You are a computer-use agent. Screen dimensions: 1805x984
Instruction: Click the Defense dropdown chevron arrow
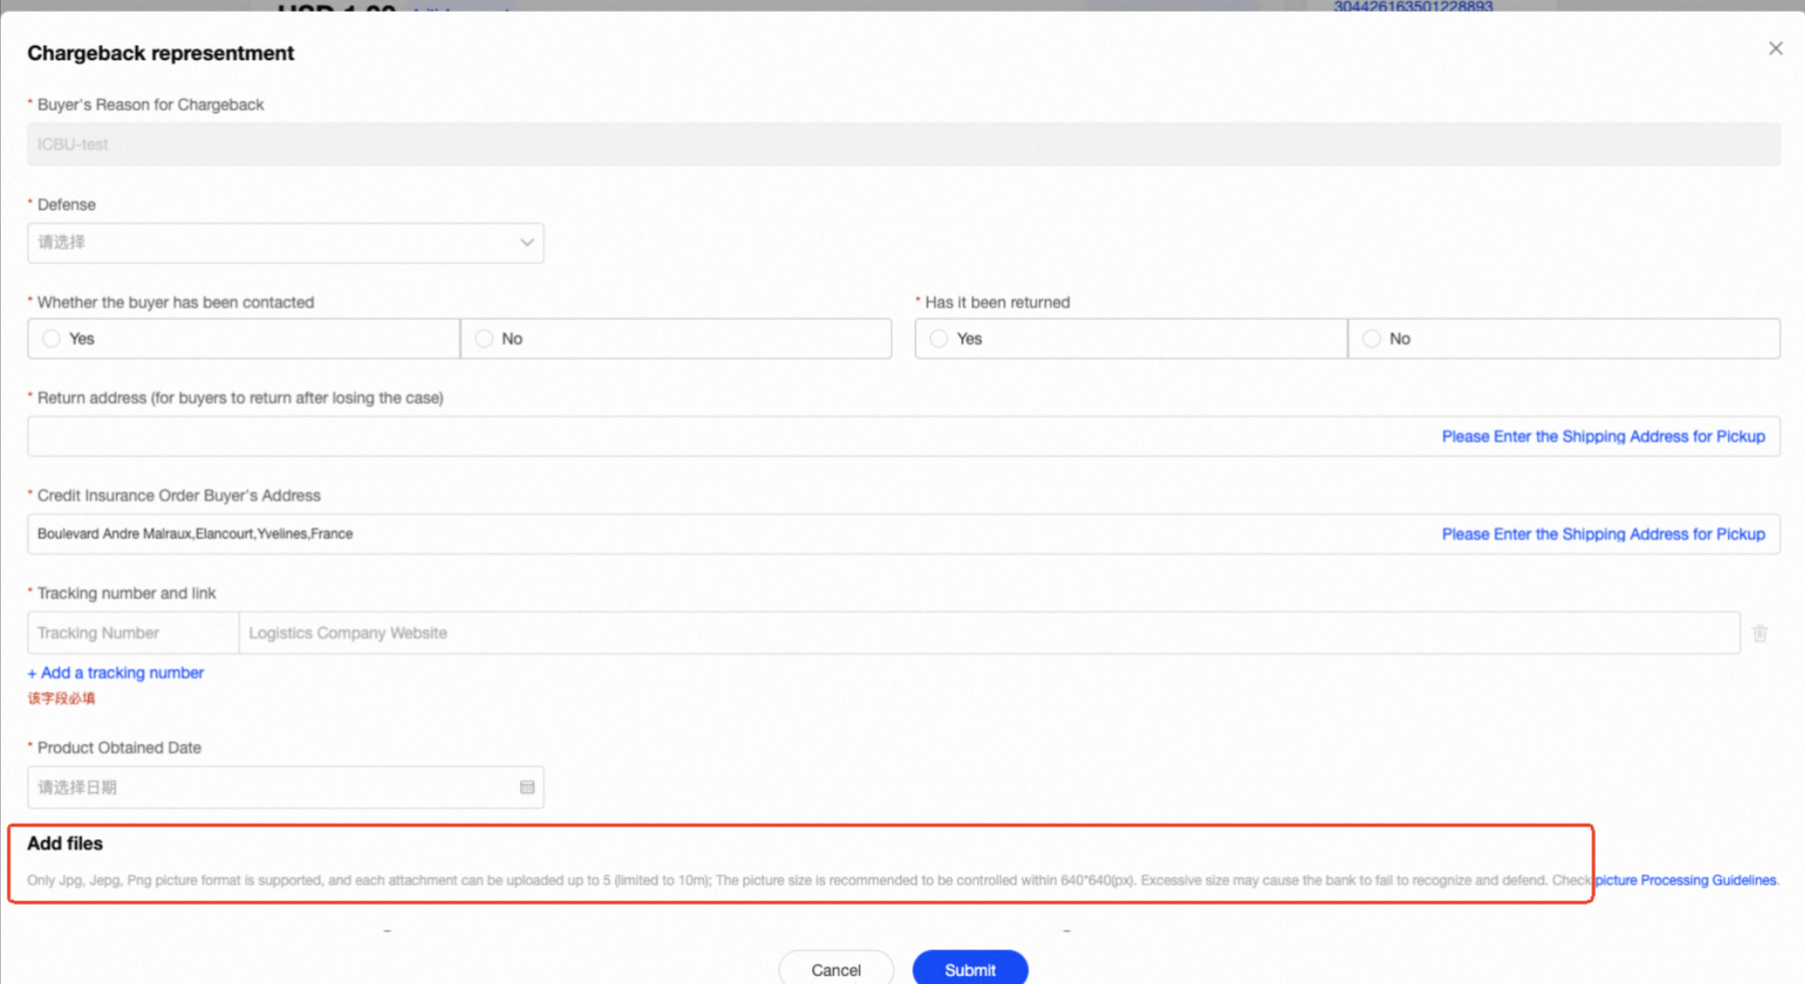(x=527, y=243)
